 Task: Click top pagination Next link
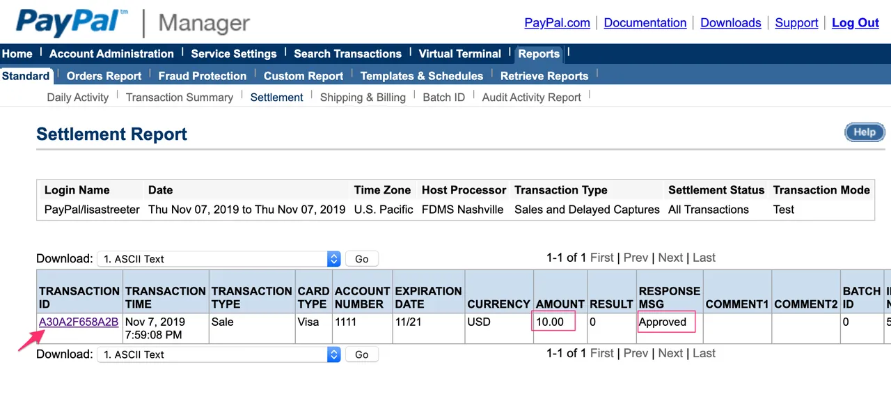(x=670, y=258)
